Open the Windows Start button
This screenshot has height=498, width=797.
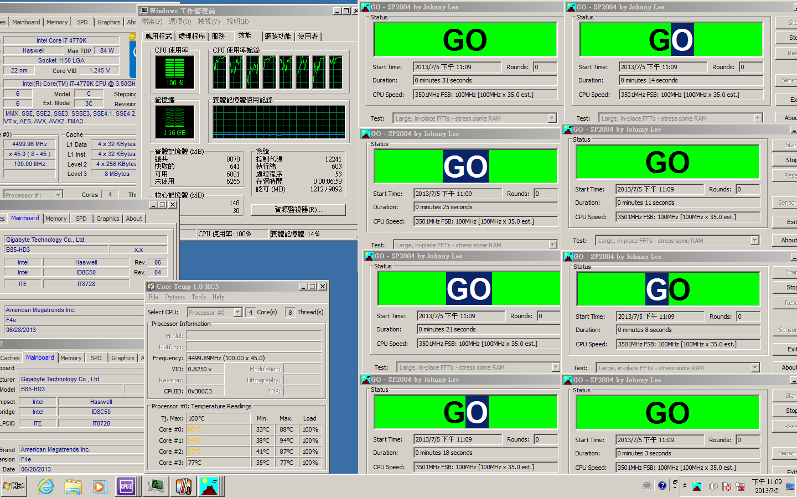point(14,486)
